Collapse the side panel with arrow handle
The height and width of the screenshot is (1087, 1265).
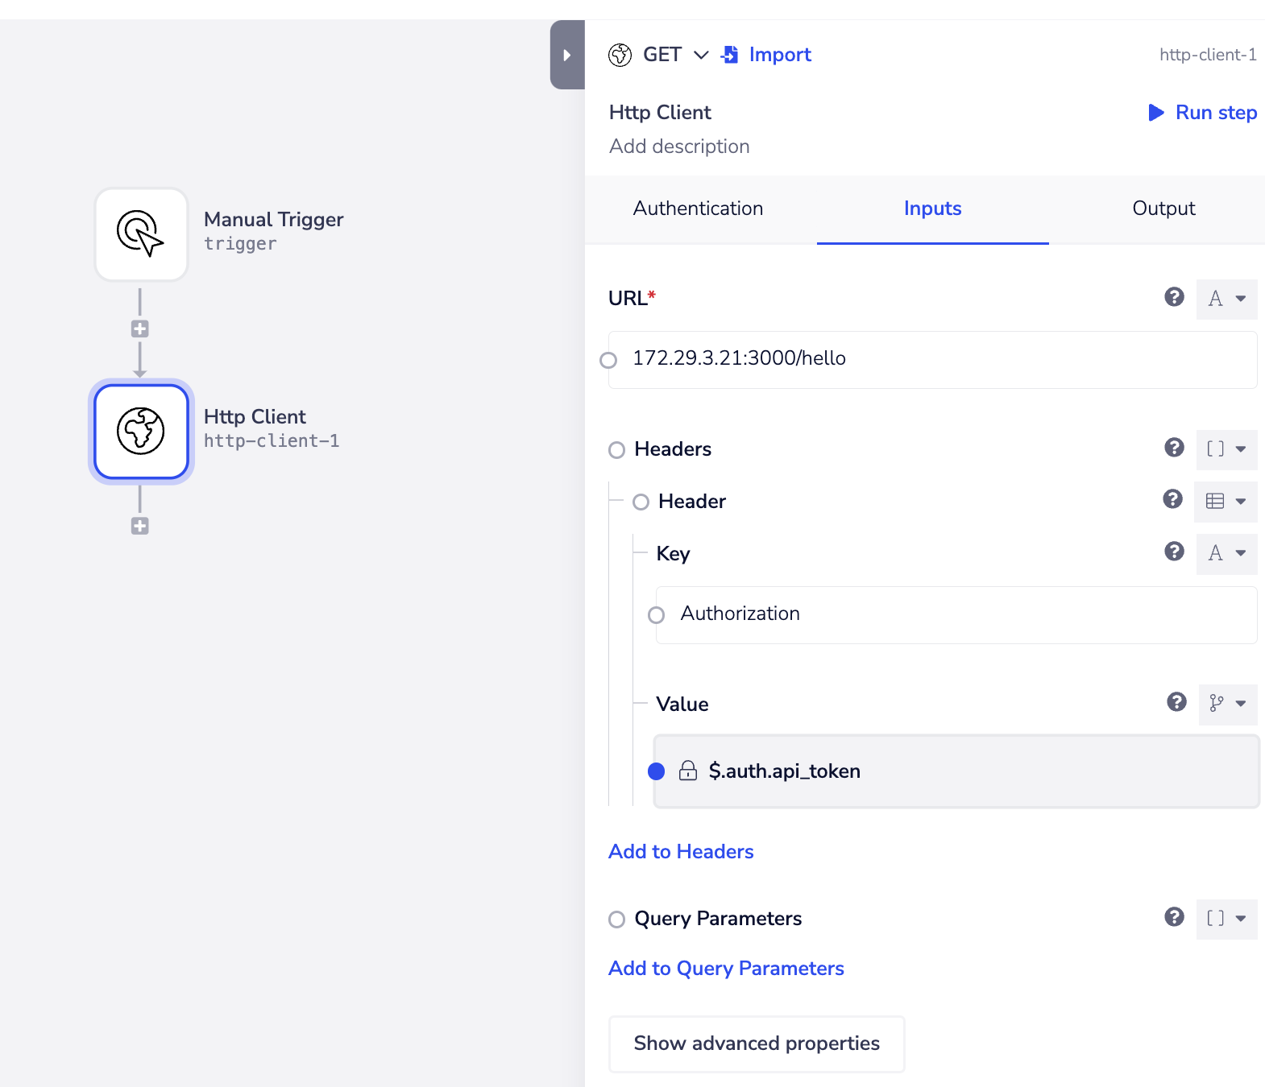point(567,55)
